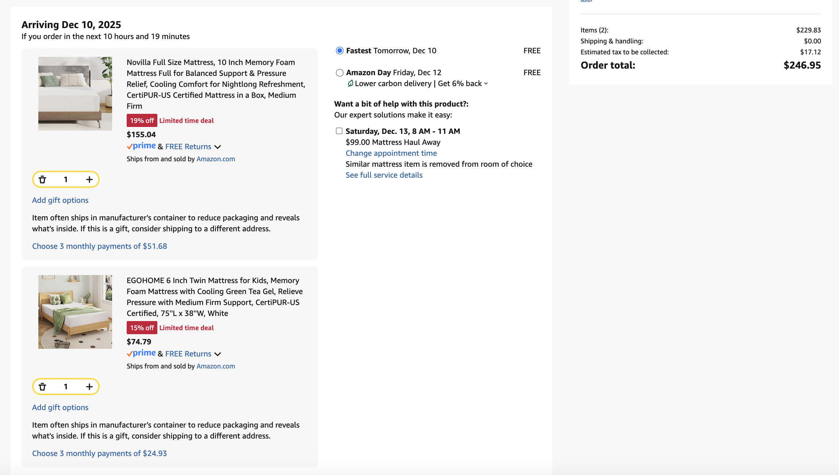Expand FREE Returns chevron for Novilla mattress

click(x=218, y=147)
